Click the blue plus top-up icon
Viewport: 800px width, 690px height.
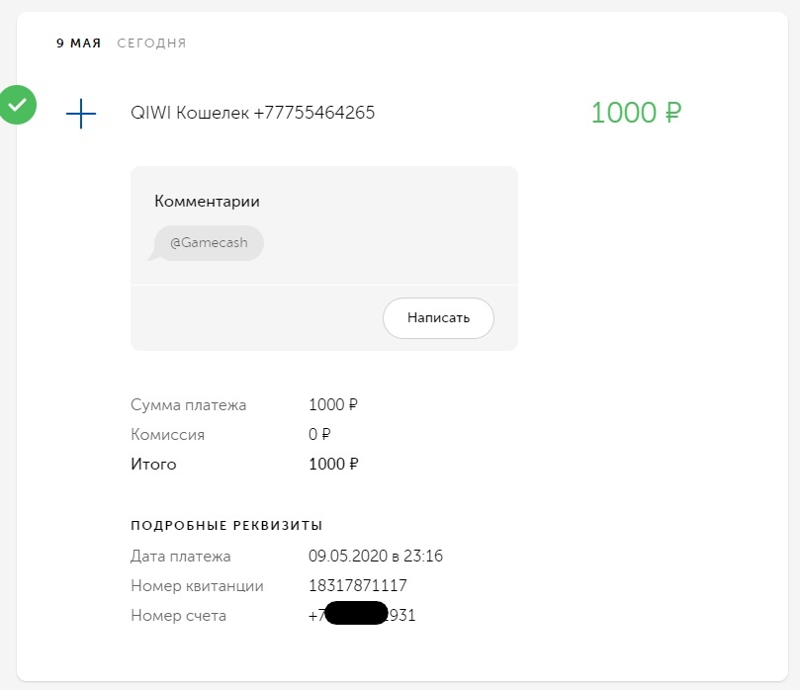pos(81,114)
